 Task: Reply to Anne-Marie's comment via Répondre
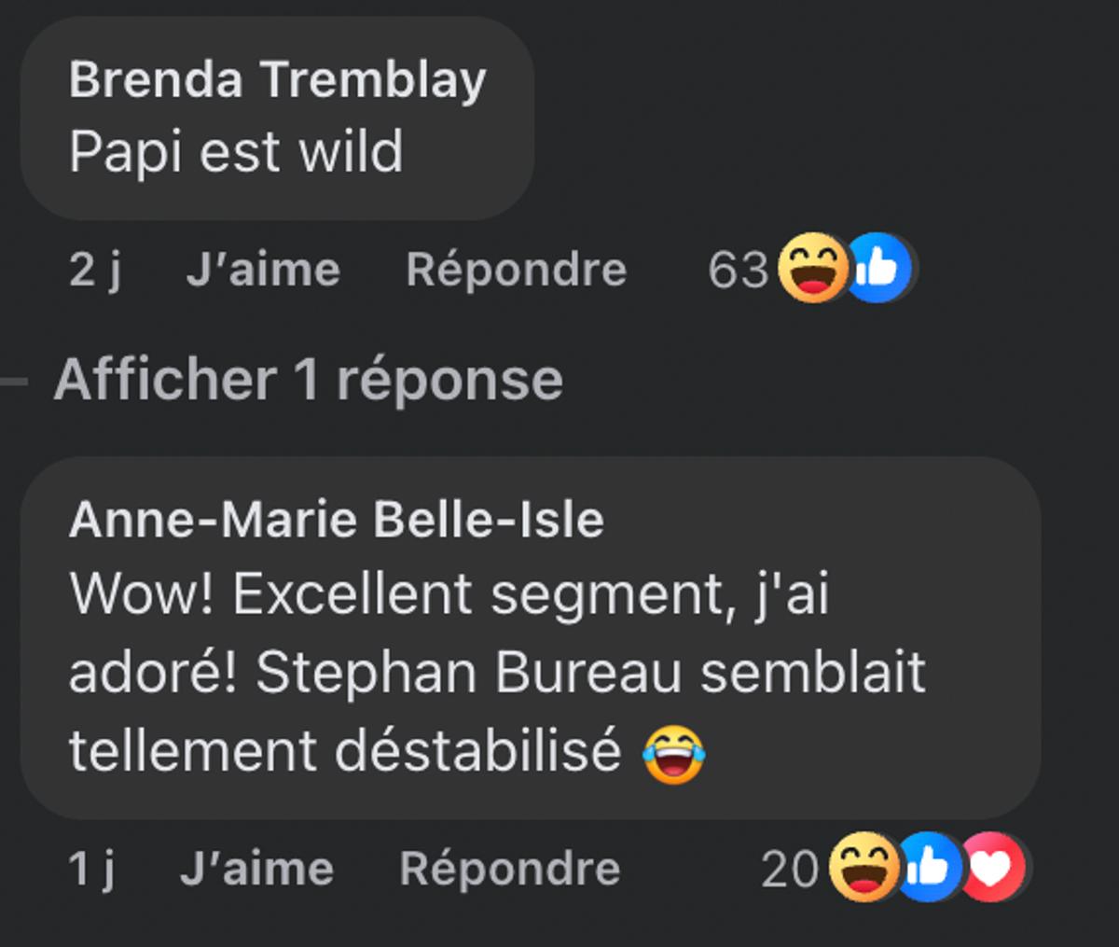tap(511, 868)
